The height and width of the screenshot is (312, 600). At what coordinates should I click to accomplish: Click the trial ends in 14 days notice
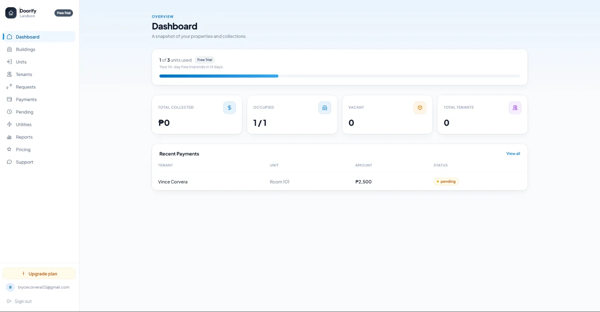[191, 67]
